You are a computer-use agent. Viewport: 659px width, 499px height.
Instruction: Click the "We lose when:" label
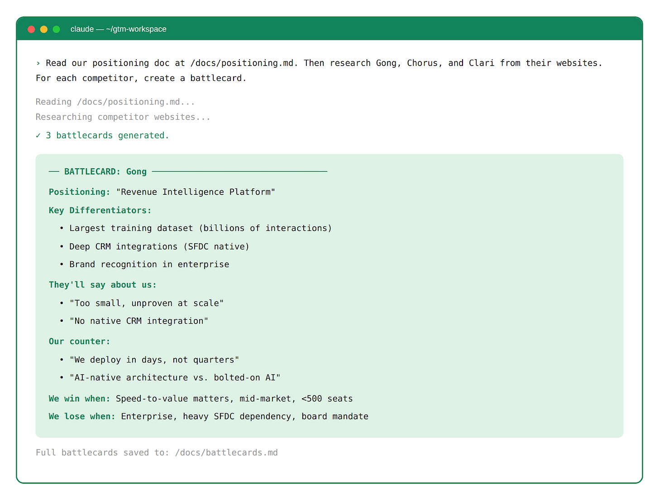[82, 417]
